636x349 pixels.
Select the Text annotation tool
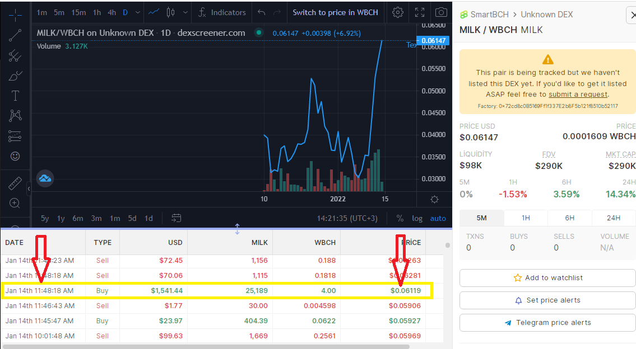[15, 96]
